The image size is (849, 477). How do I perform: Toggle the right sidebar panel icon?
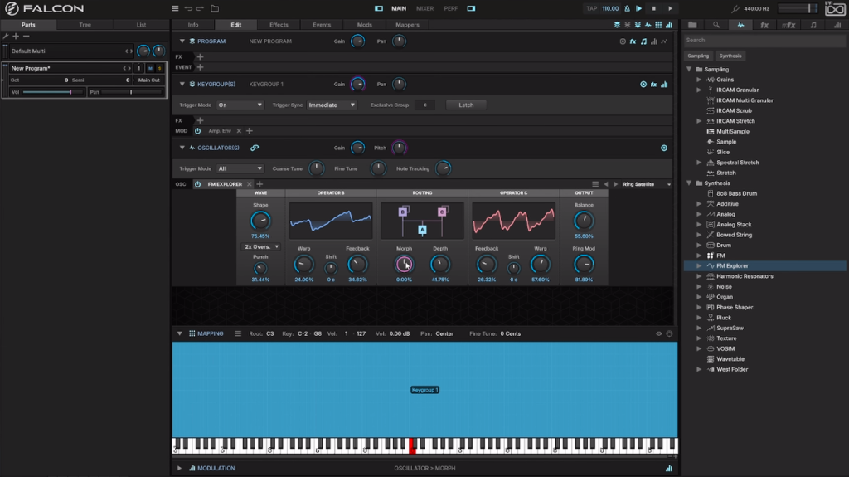(471, 8)
